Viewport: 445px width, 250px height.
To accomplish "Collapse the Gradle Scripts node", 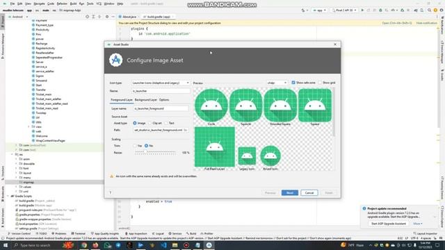I will coord(8,196).
